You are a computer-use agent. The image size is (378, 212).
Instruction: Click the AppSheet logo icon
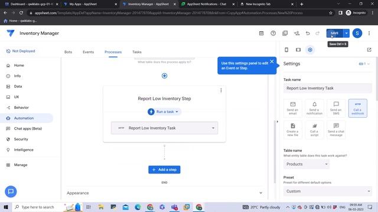pyautogui.click(x=11, y=33)
